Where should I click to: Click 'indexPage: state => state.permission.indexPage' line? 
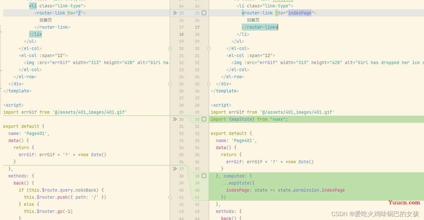[286, 190]
